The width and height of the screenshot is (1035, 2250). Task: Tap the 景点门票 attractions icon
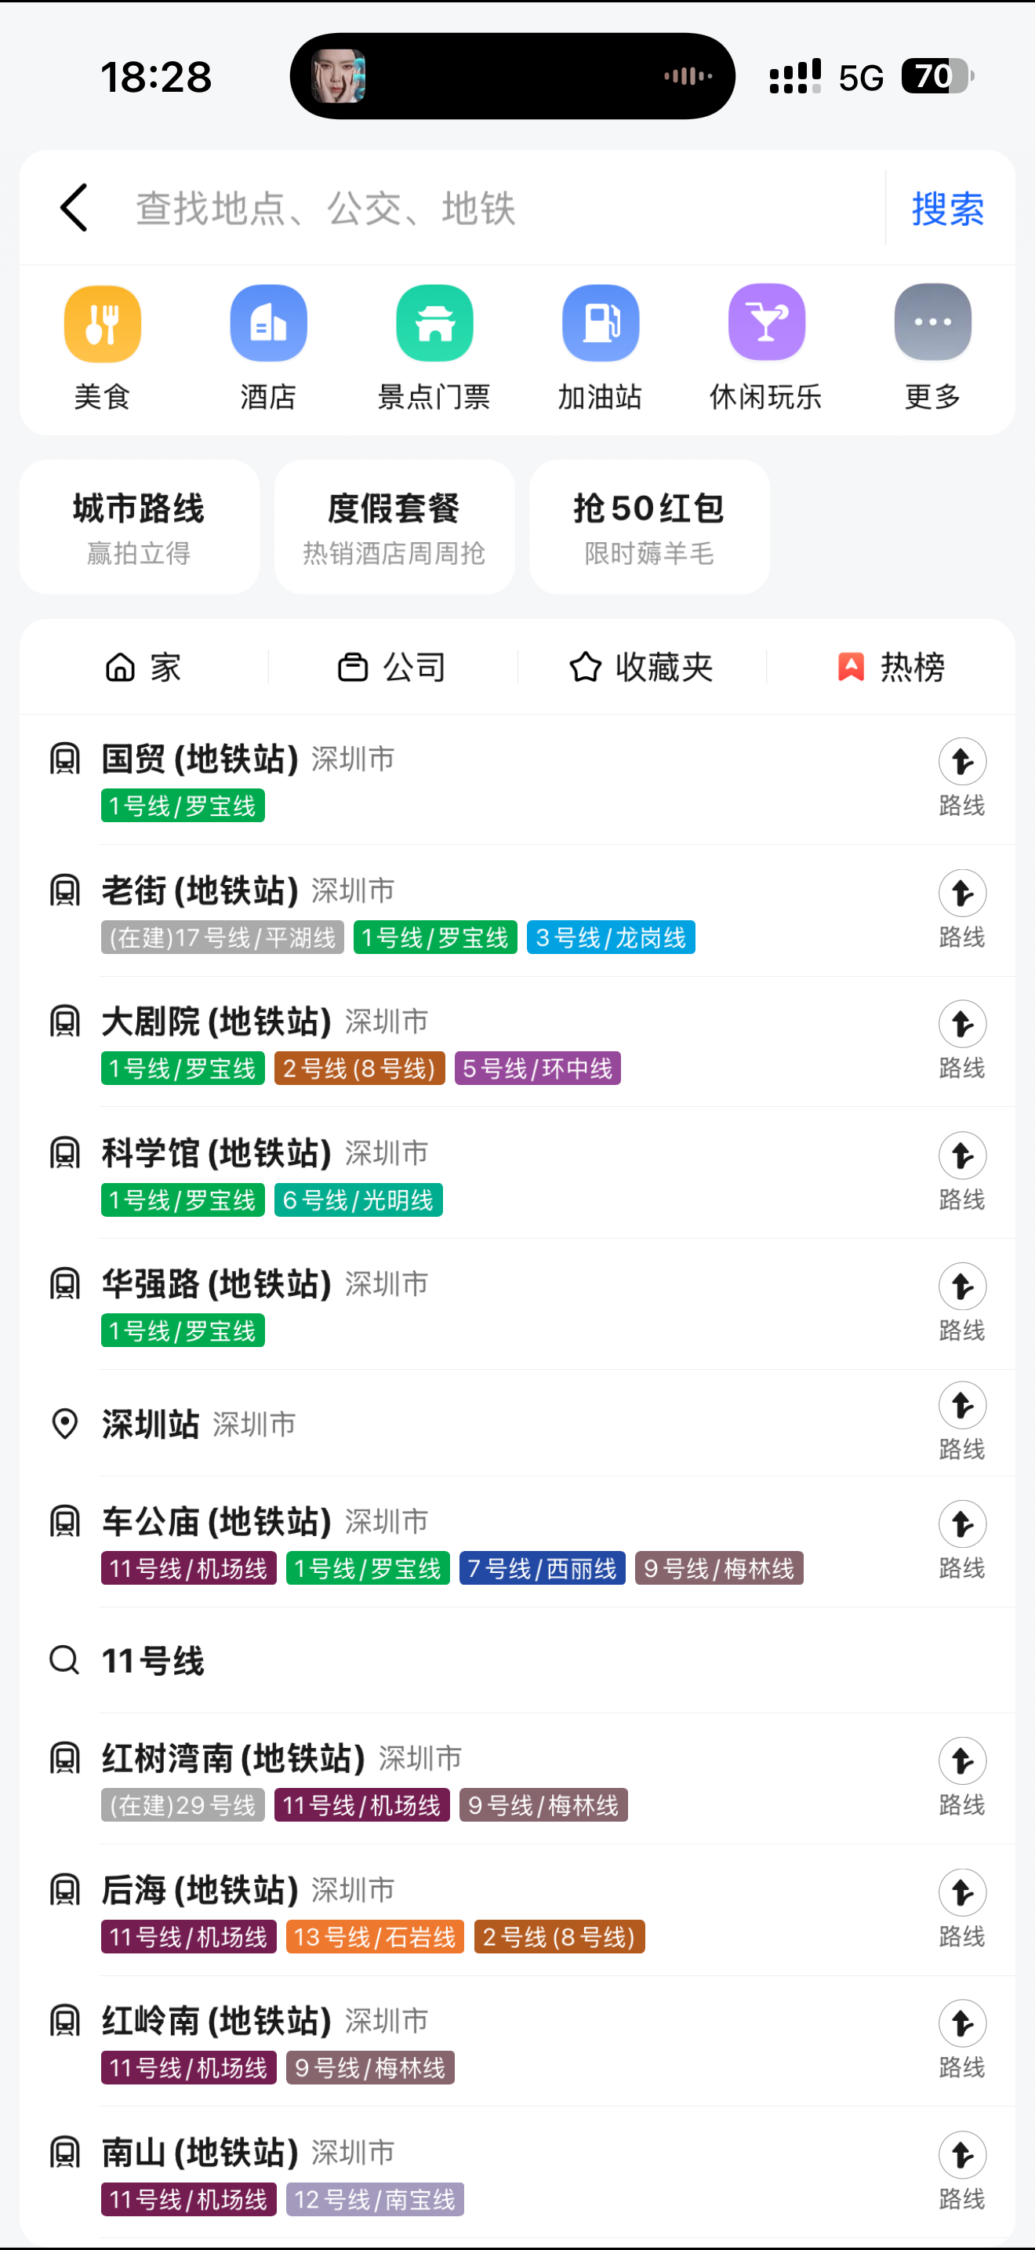click(x=434, y=324)
